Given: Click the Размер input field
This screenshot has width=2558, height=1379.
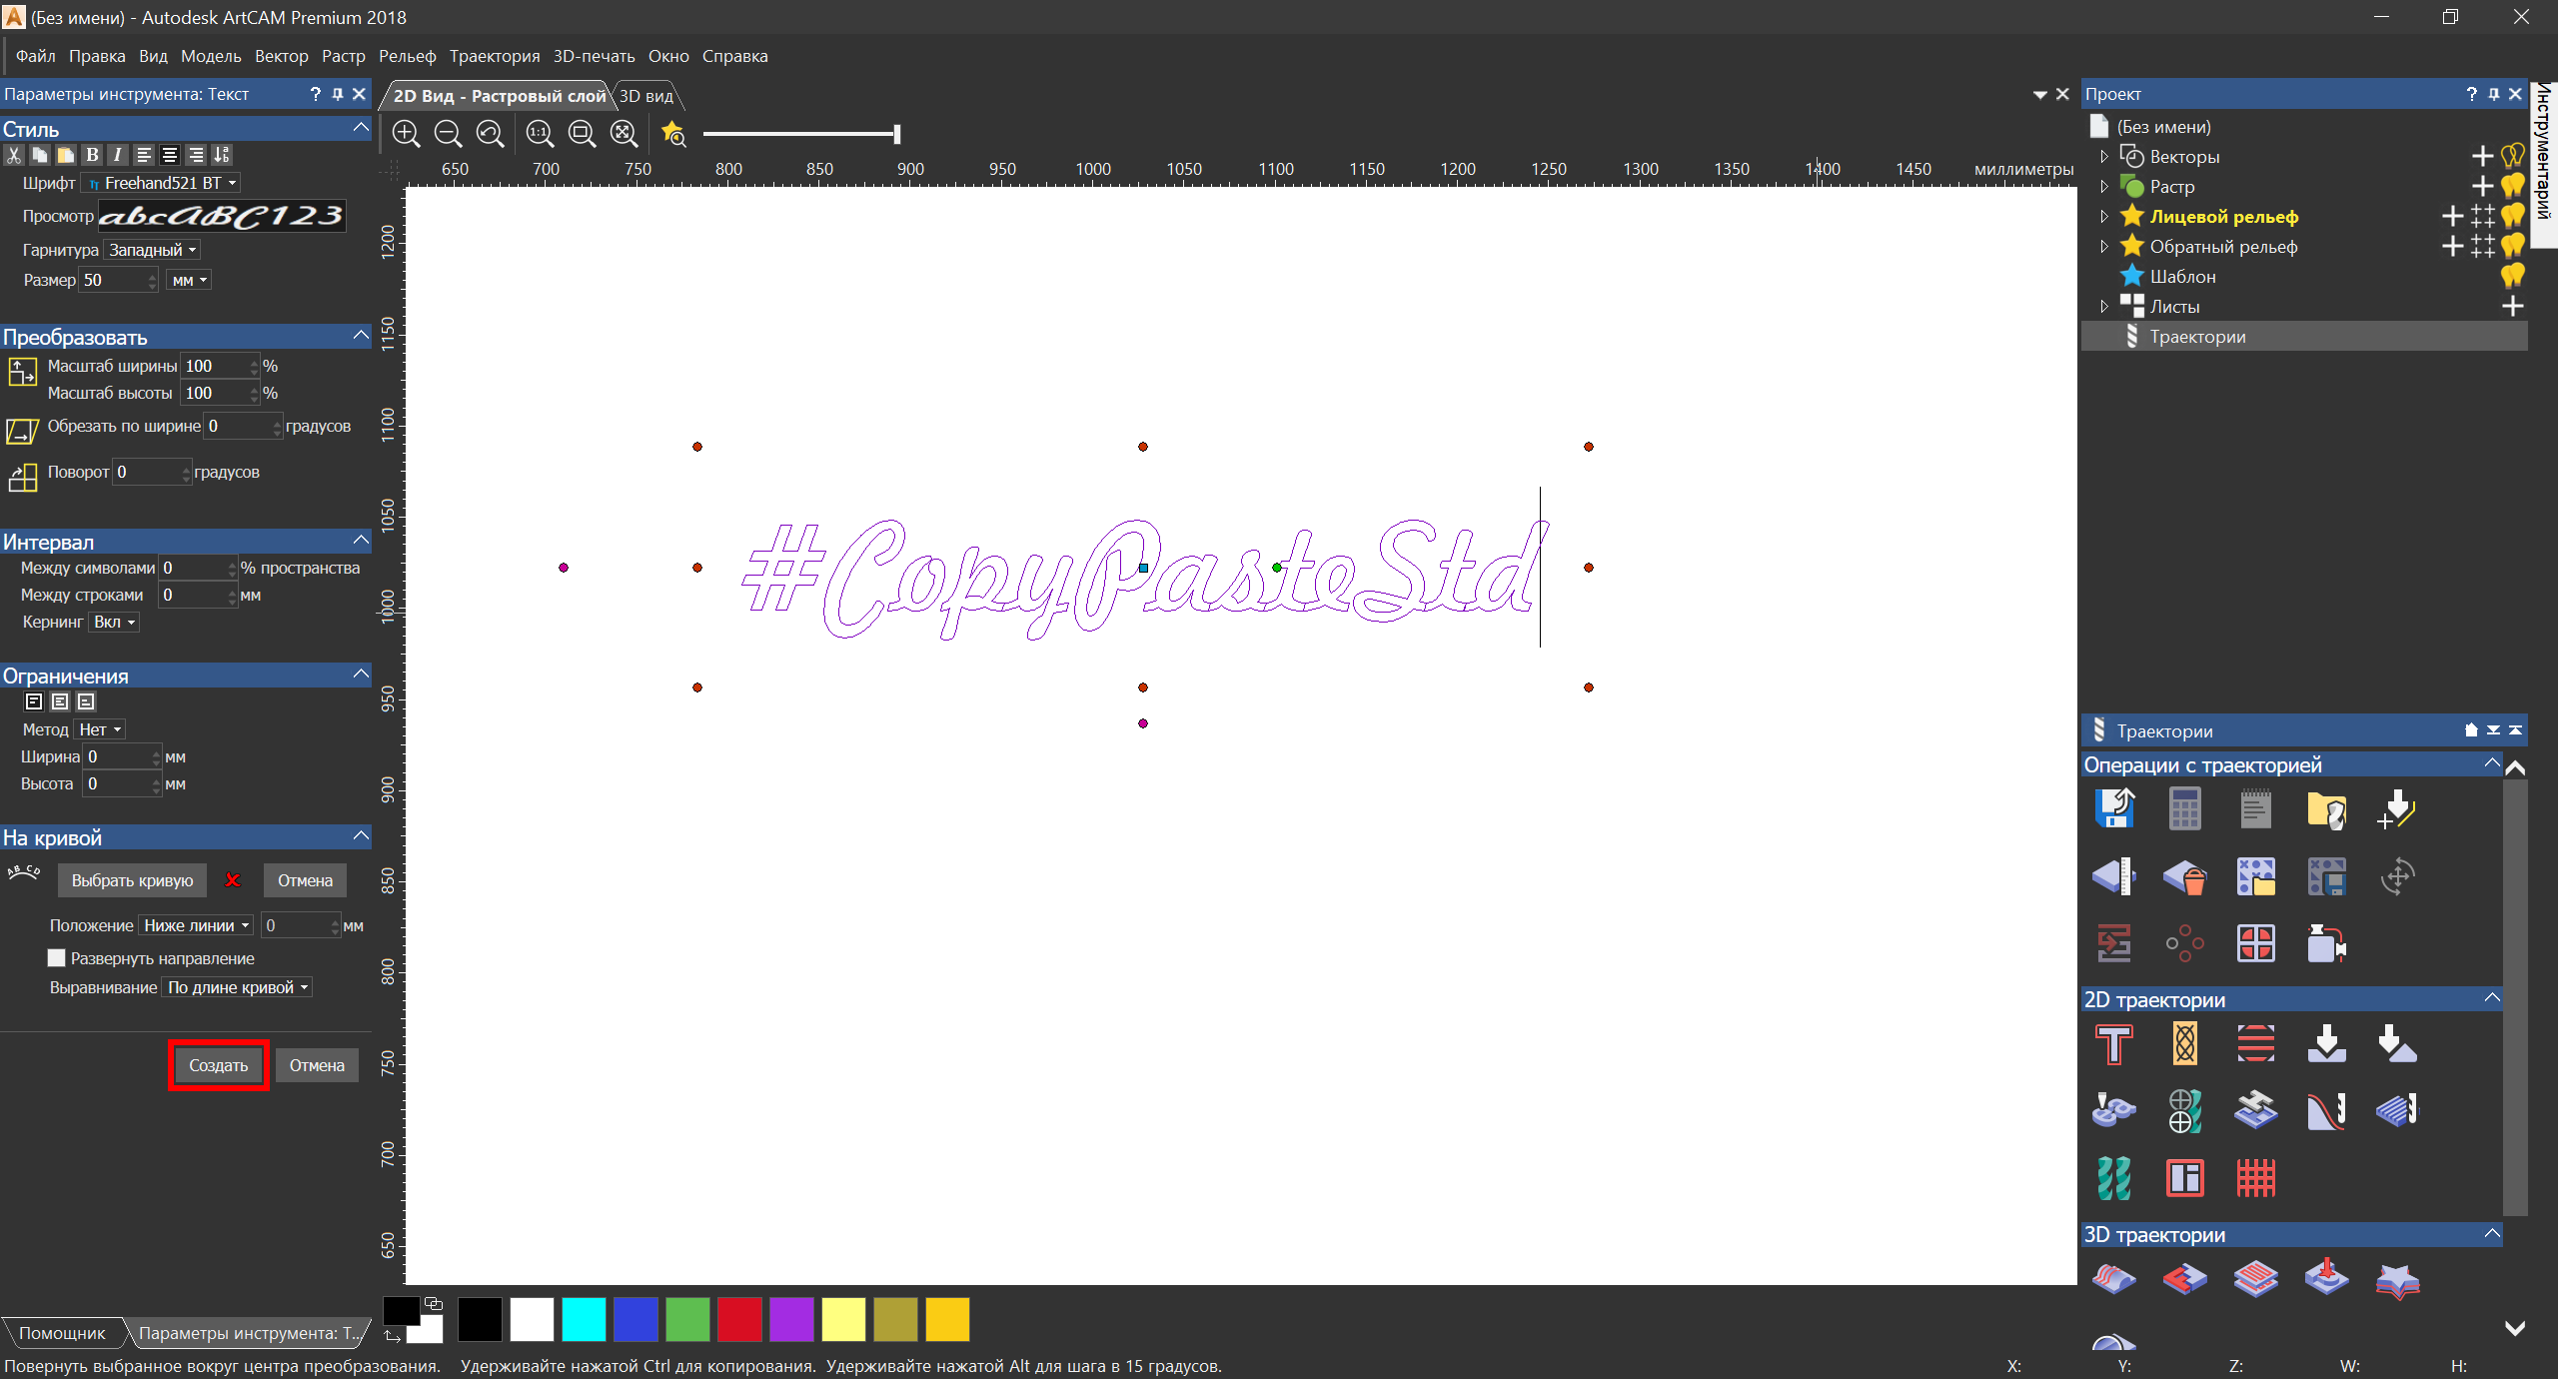Looking at the screenshot, I should 113,280.
